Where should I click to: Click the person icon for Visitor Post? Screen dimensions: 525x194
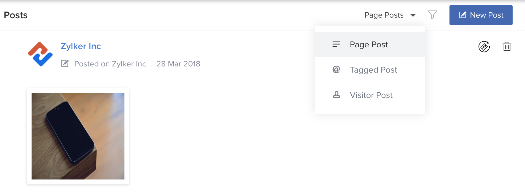point(336,95)
